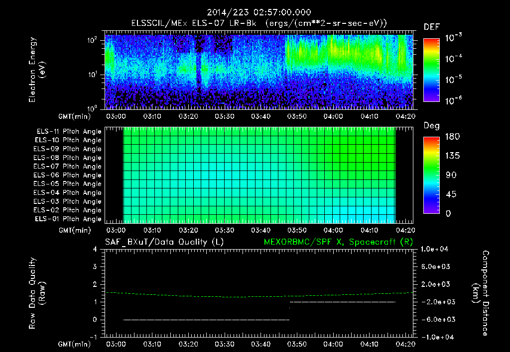Click the ELS-11 Pitch Angle row label
Image resolution: width=510 pixels, height=352 pixels.
pos(69,132)
